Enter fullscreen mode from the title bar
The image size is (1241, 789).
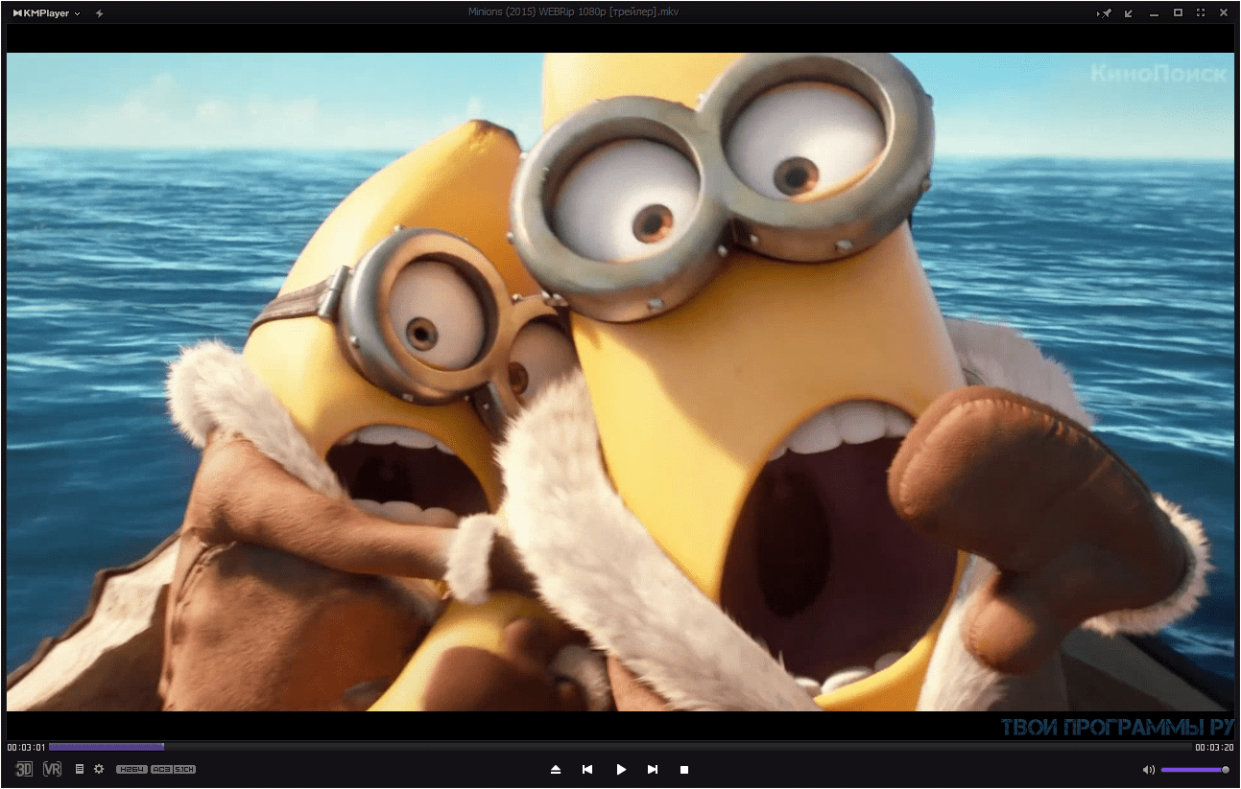pyautogui.click(x=1201, y=13)
